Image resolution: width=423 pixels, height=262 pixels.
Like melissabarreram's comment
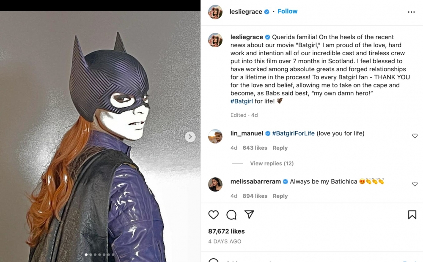click(x=415, y=184)
